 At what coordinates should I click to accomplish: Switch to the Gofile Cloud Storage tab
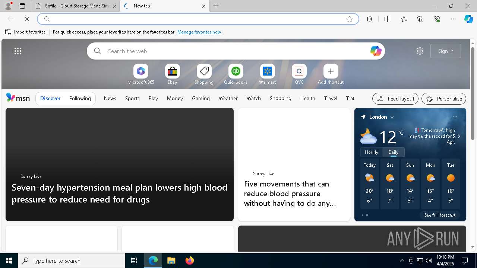click(76, 6)
